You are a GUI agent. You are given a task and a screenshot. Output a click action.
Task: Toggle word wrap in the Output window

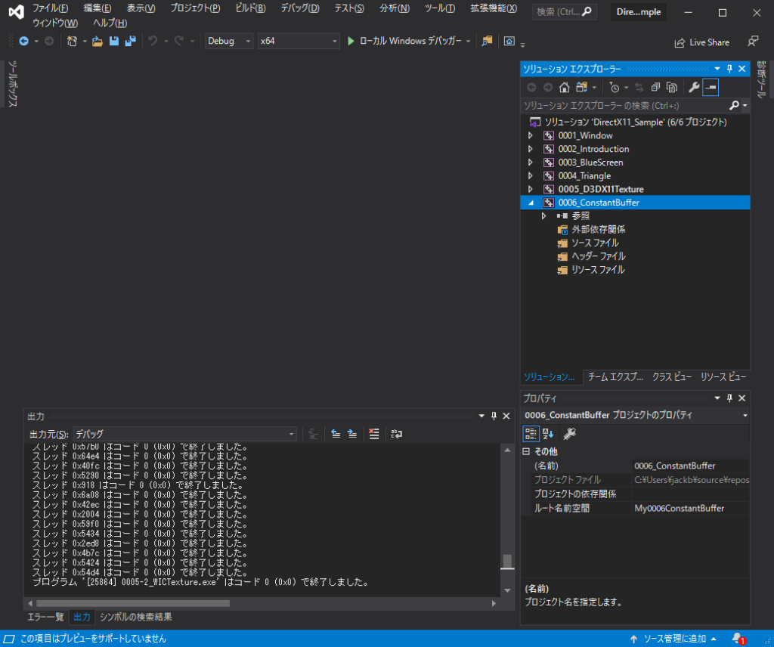tap(397, 433)
